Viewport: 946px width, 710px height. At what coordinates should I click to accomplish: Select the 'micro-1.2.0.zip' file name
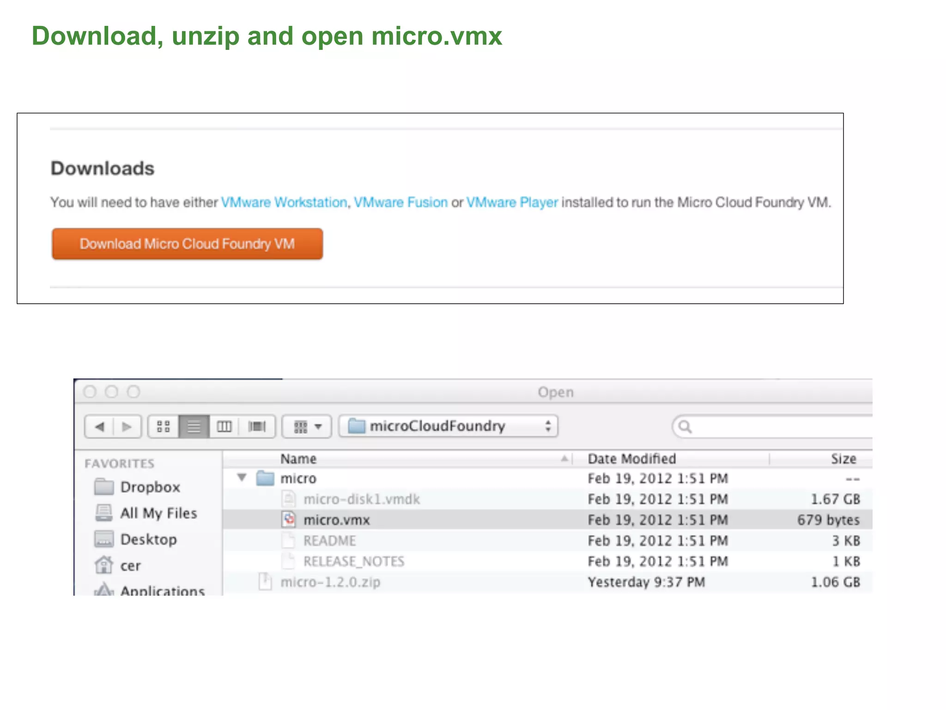pos(330,582)
